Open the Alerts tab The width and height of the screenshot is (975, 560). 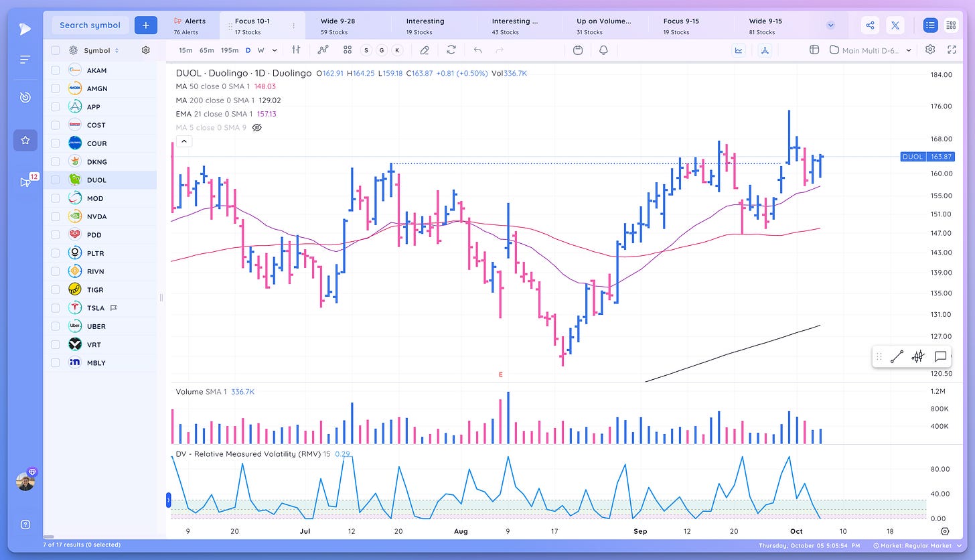coord(190,25)
